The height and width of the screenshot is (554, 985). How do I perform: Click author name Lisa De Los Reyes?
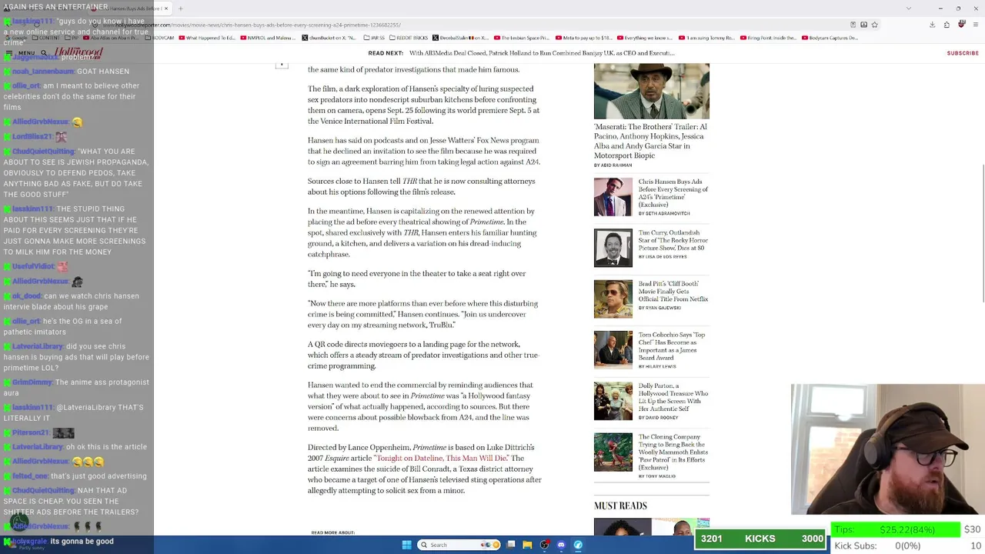666,257
